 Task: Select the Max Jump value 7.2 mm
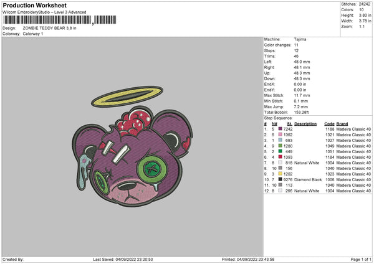coord(301,106)
